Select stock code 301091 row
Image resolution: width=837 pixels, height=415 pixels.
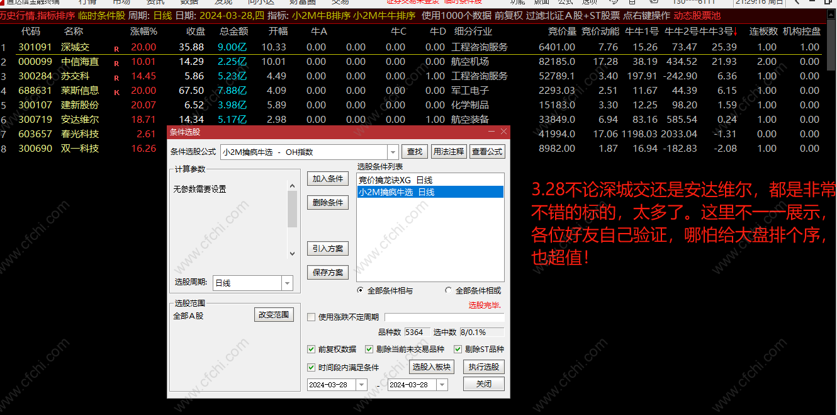coord(35,47)
